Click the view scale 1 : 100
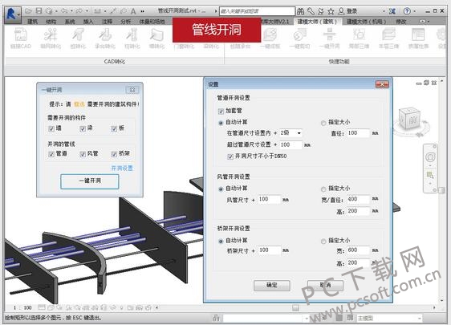Image resolution: width=451 pixels, height=325 pixels. pos(22,307)
